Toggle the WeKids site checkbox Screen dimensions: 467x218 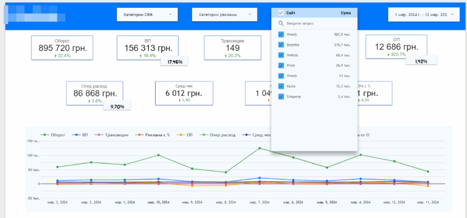point(281,55)
